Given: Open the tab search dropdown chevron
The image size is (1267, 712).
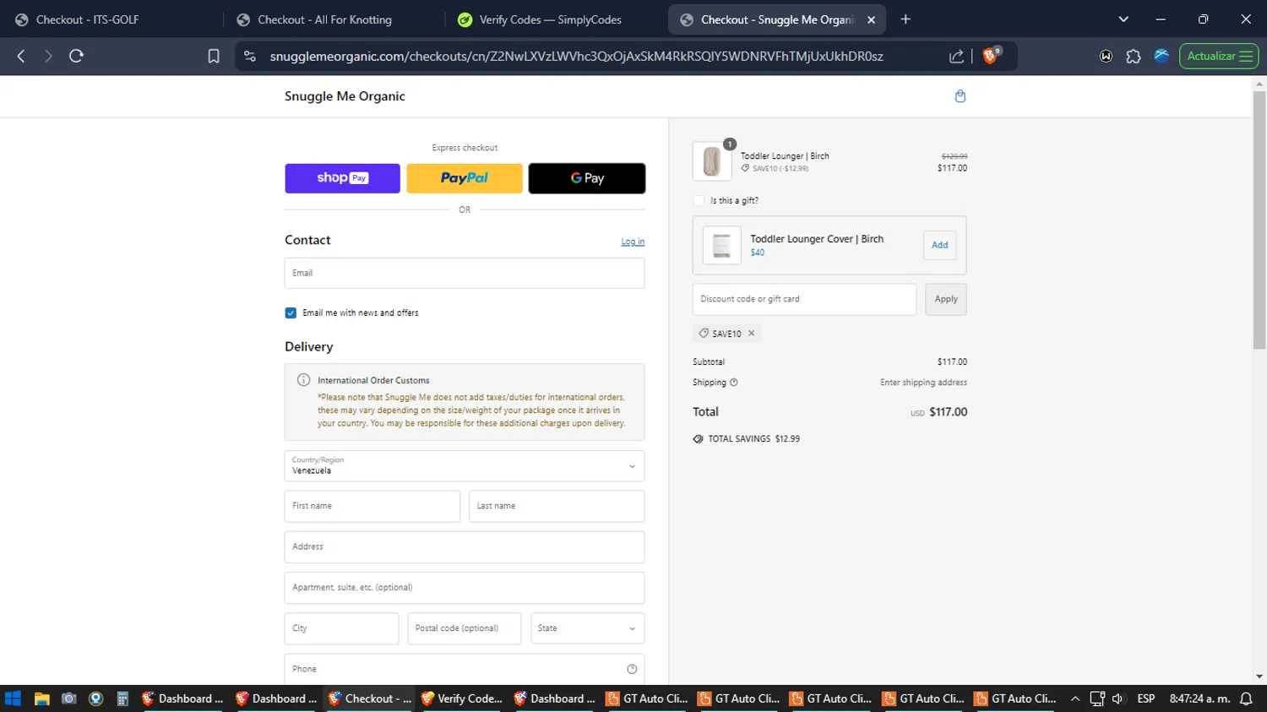Looking at the screenshot, I should click(x=1123, y=19).
